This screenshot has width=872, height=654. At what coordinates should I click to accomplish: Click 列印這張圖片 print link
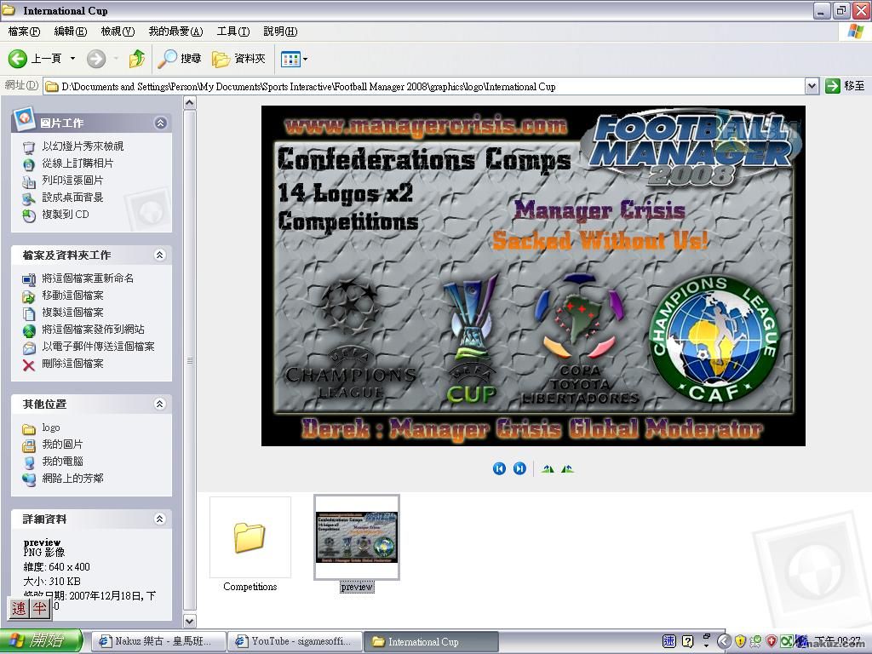pyautogui.click(x=72, y=181)
